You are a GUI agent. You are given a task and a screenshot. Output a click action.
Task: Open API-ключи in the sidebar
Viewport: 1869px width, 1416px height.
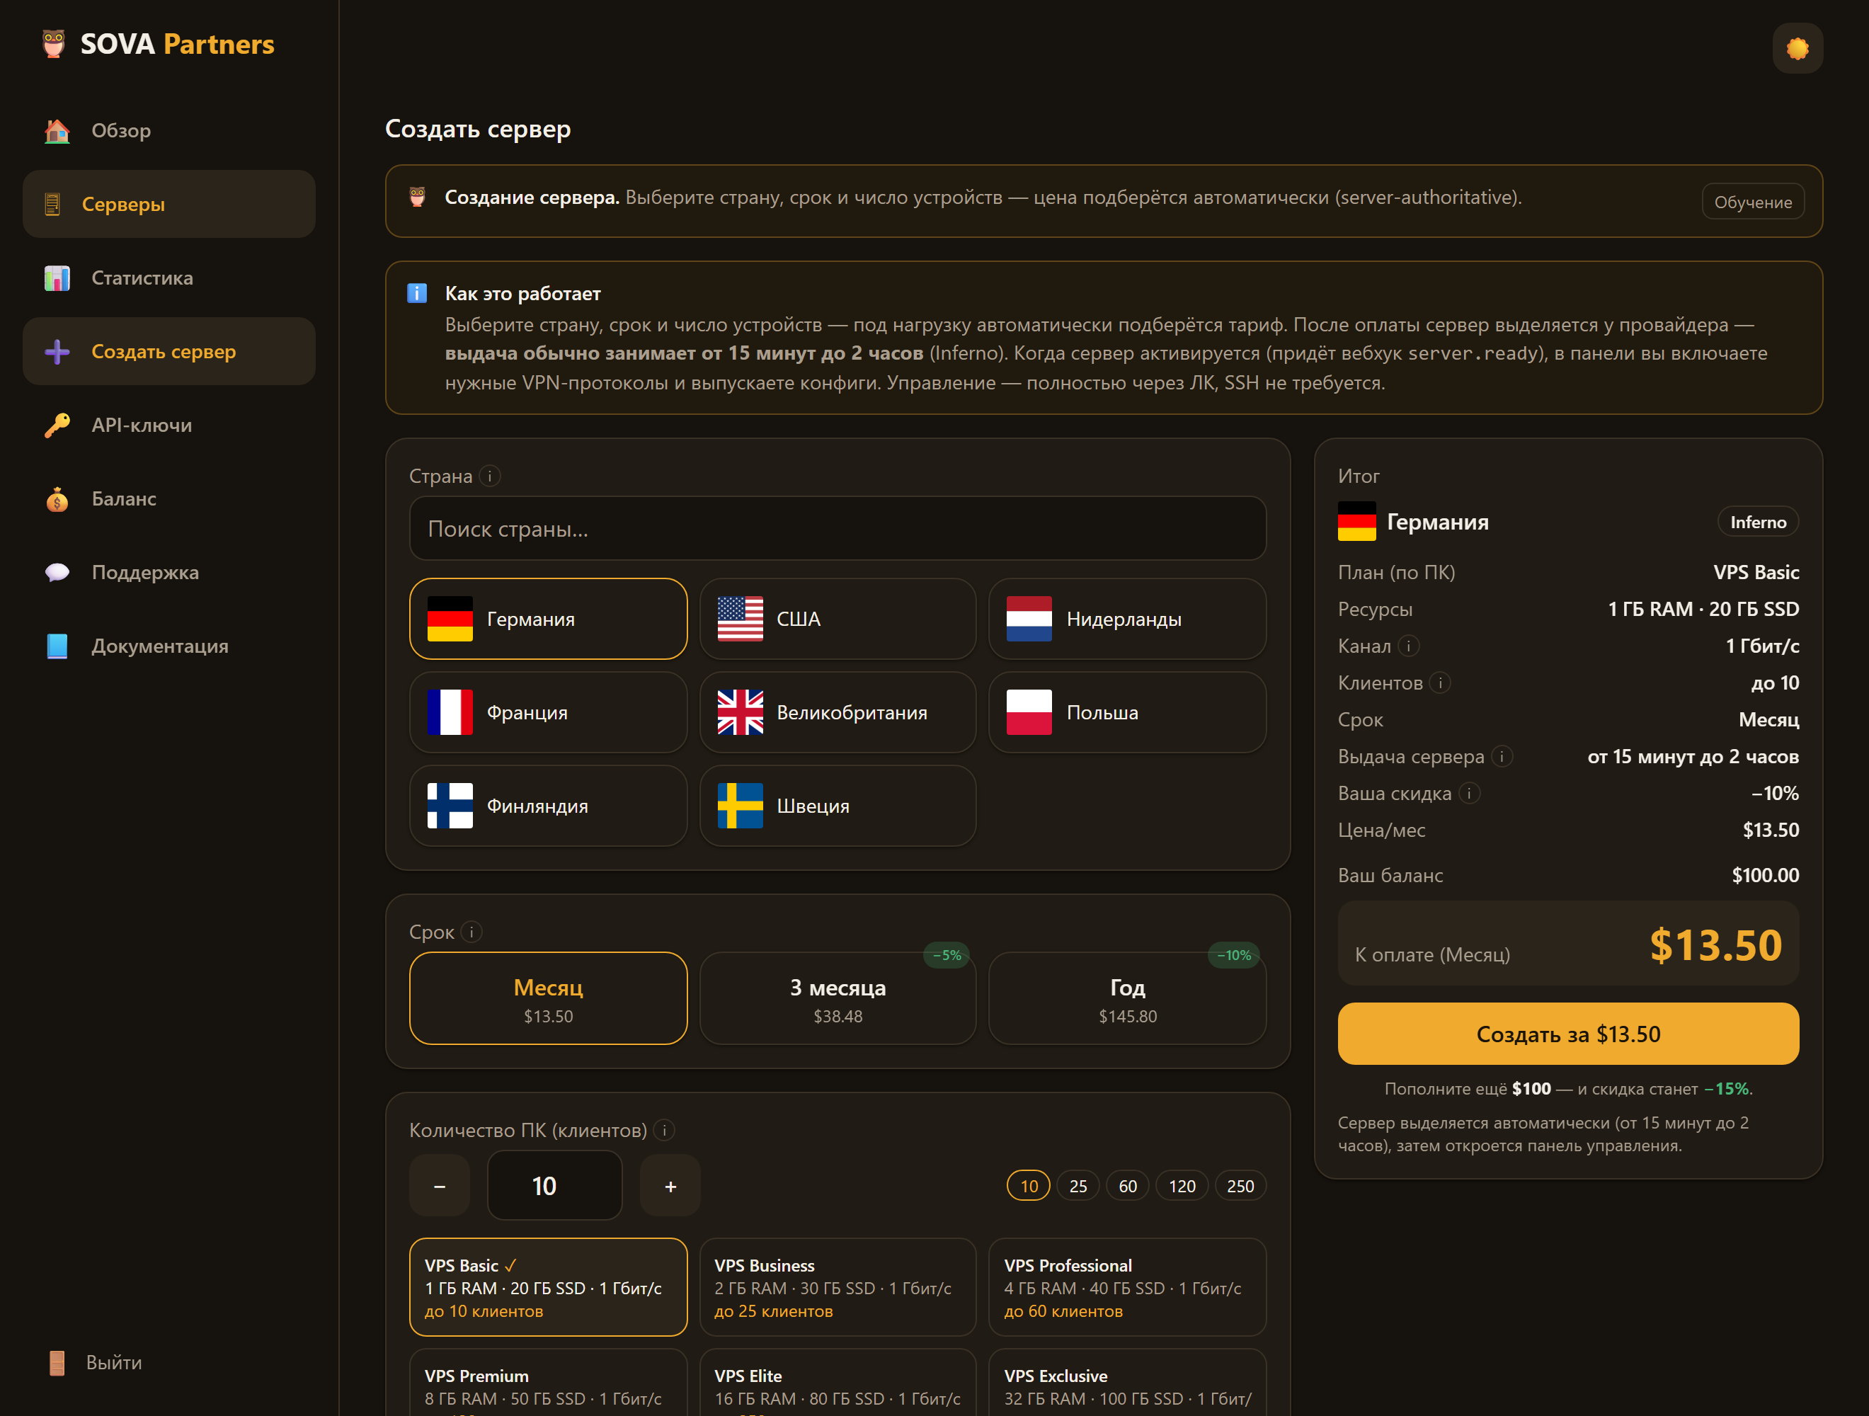coord(169,425)
